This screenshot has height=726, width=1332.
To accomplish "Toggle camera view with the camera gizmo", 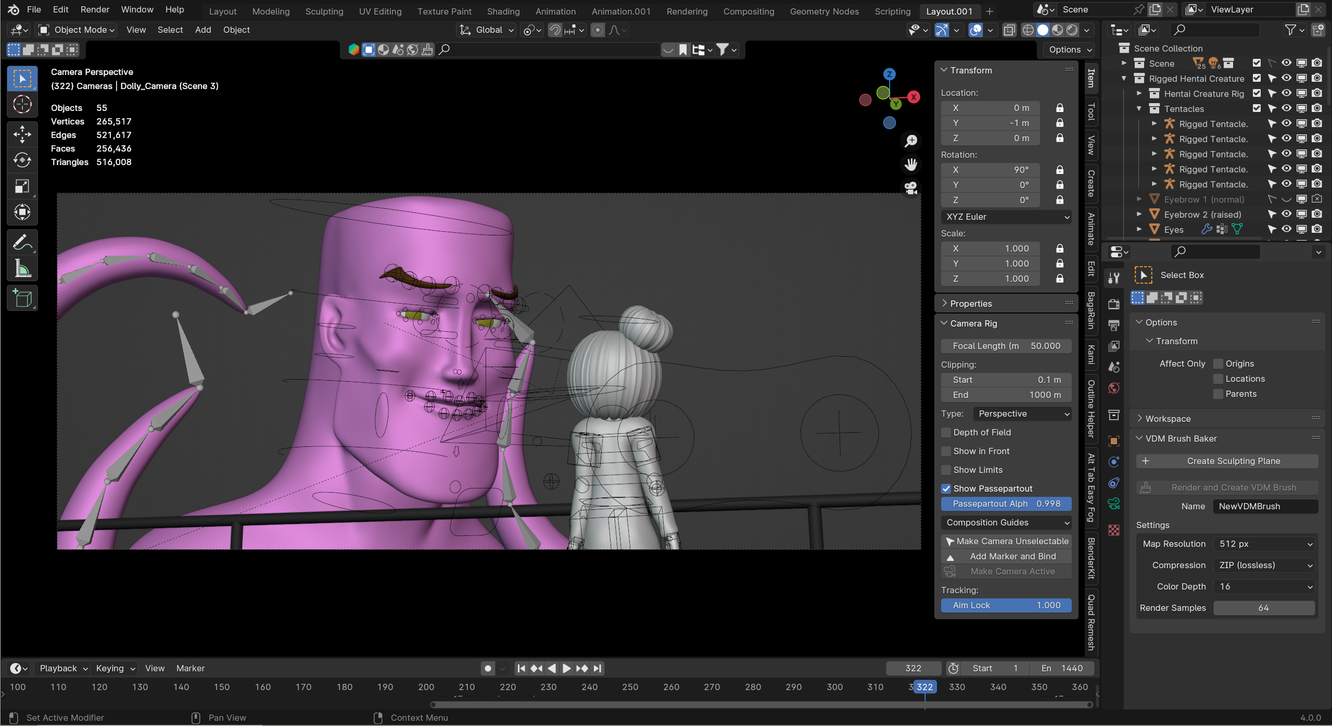I will click(911, 187).
